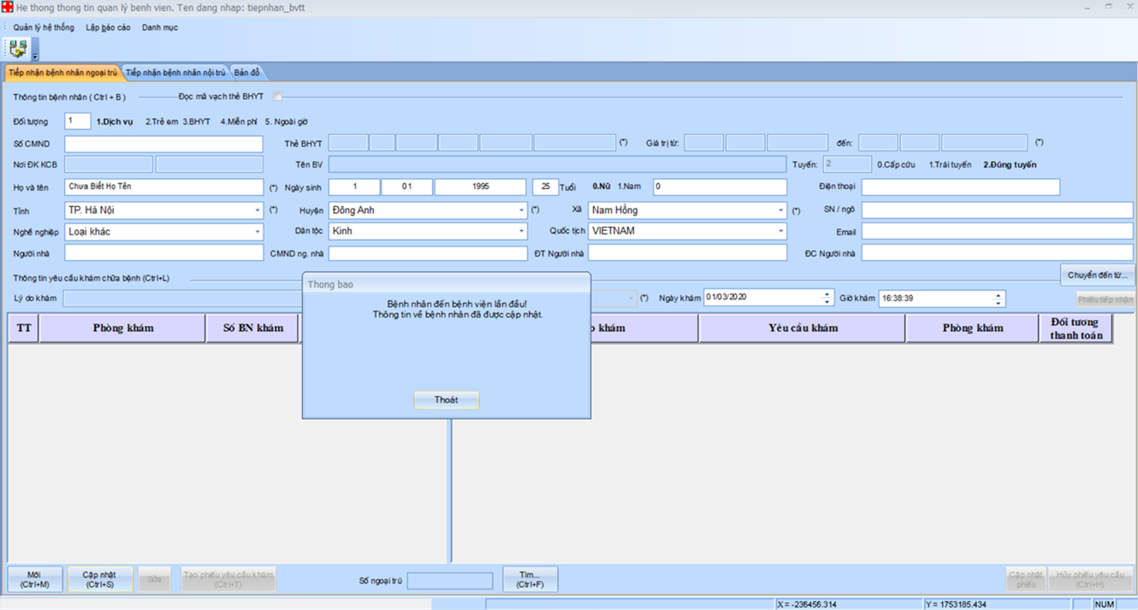
Task: Click the Cập nhật (Ctrl+S) button
Action: pos(100,579)
